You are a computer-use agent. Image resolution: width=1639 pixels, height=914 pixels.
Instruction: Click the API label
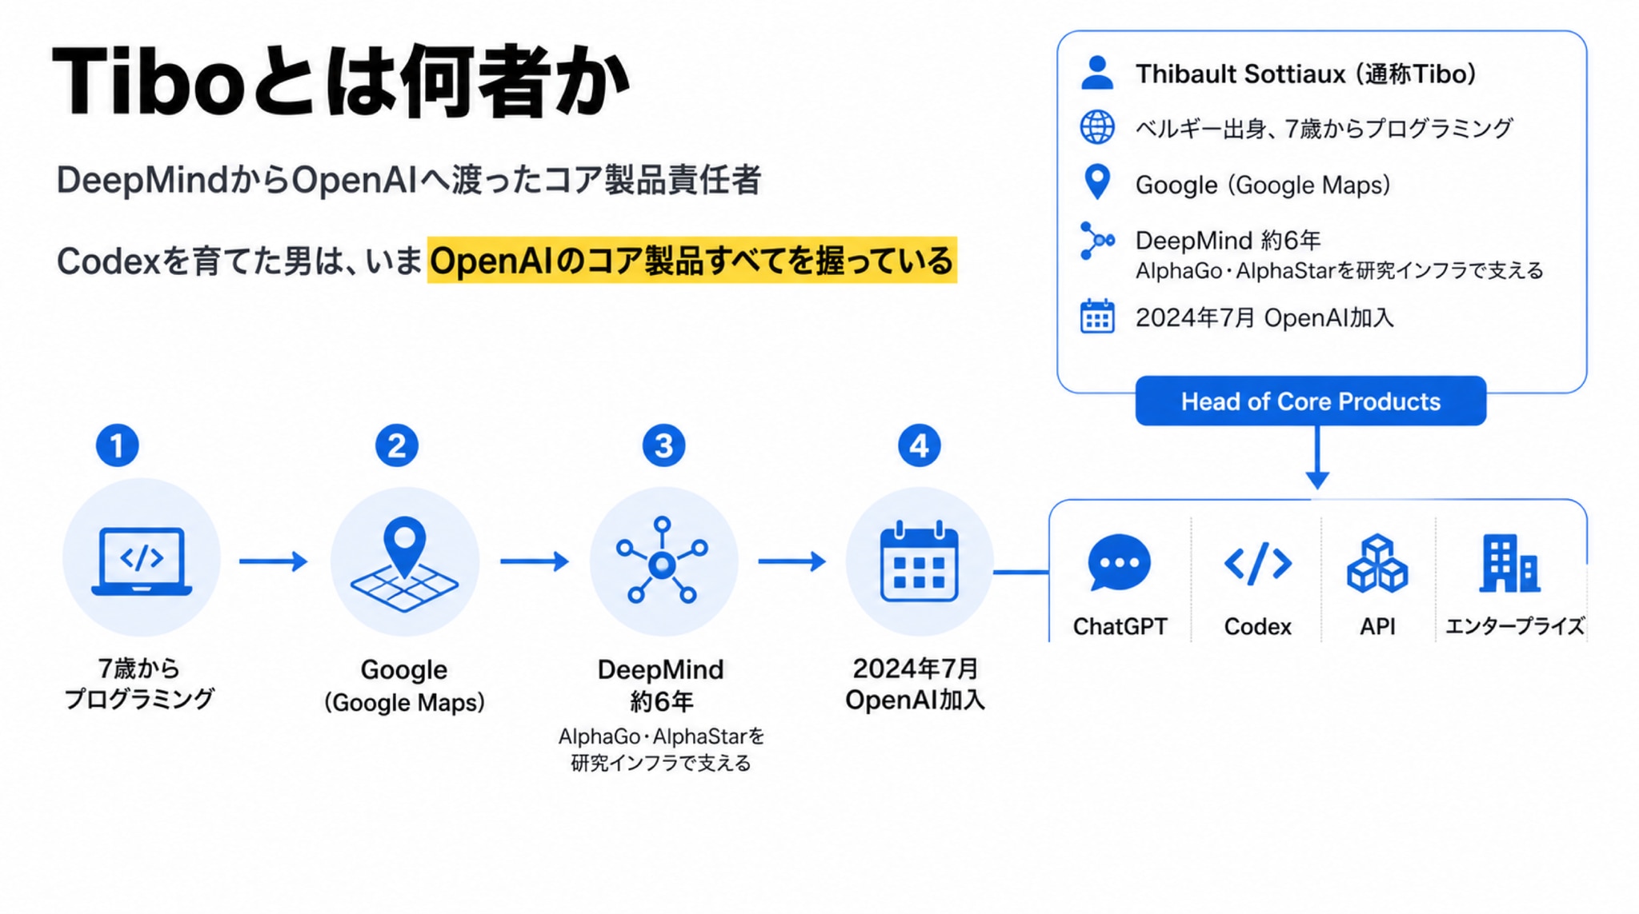[1377, 626]
